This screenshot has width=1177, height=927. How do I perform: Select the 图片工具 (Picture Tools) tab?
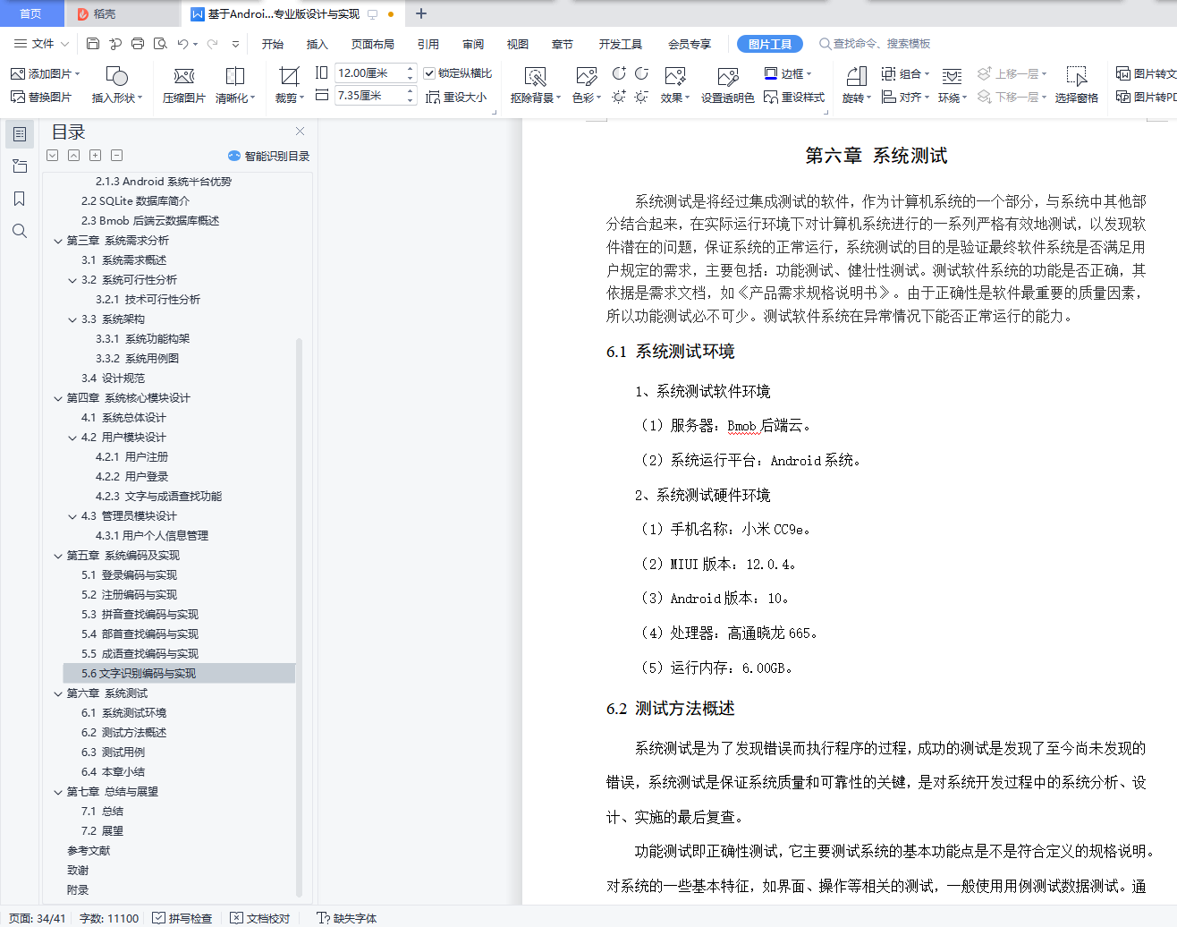(x=770, y=44)
